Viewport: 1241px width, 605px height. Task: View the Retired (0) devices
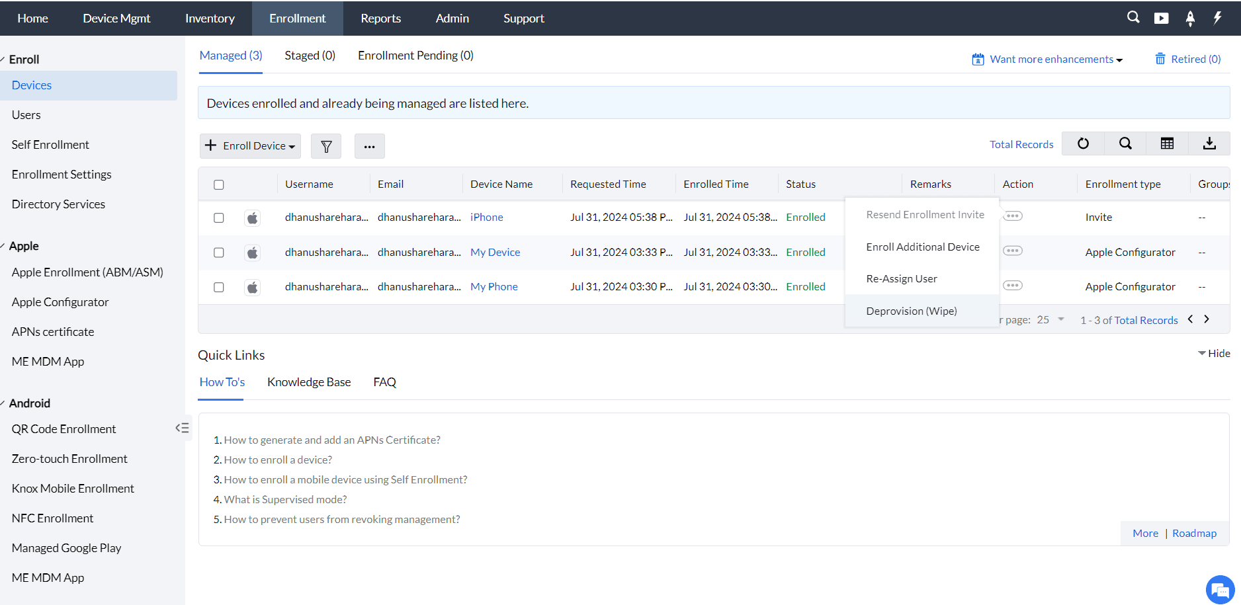[1189, 60]
